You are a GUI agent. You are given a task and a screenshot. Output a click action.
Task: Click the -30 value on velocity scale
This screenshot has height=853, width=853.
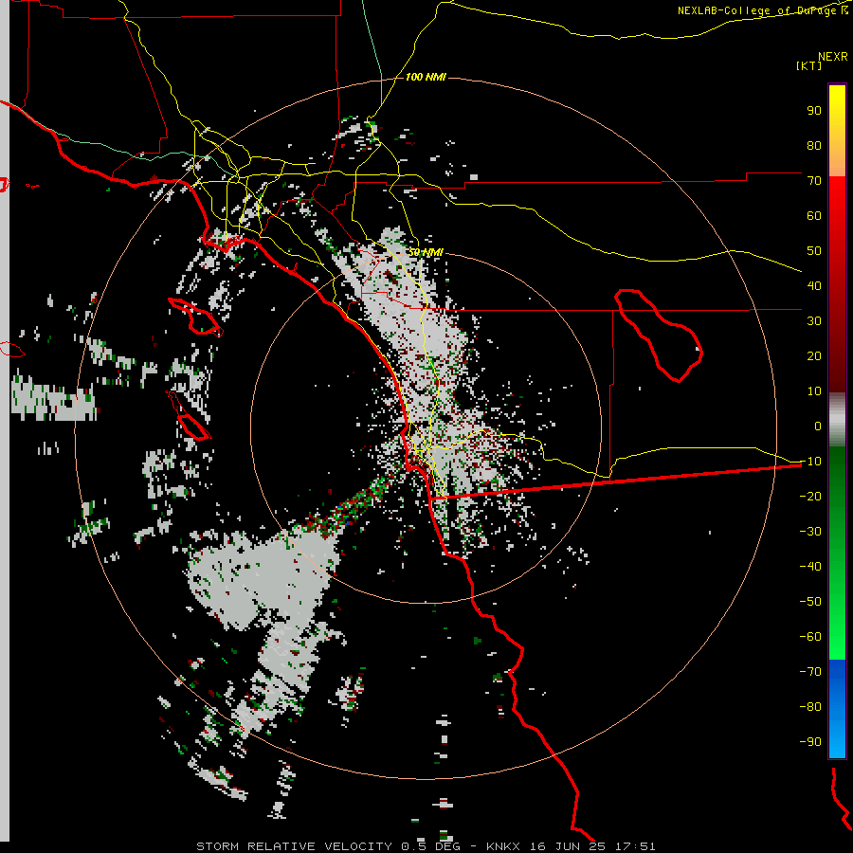(x=810, y=532)
